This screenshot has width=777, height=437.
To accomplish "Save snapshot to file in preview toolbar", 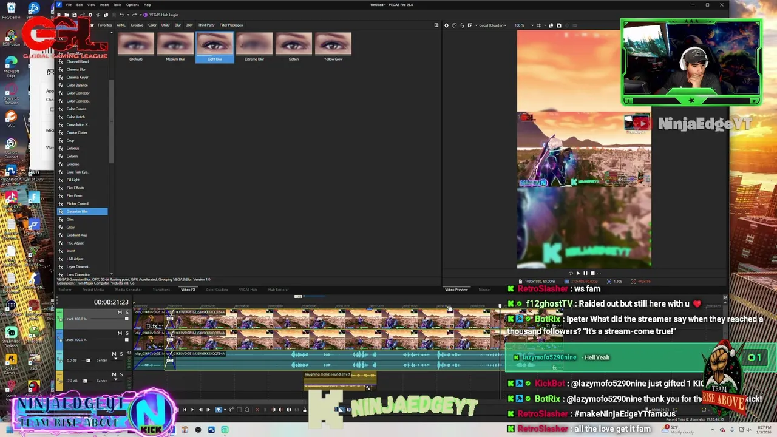I will click(x=559, y=25).
